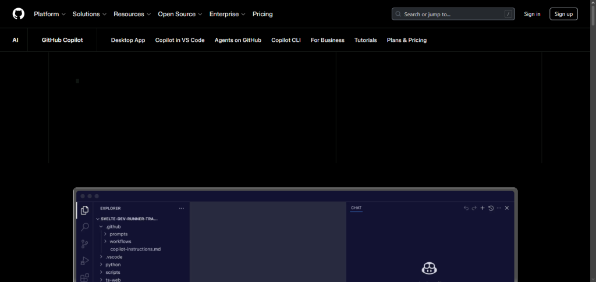Expand the prompts folder

coord(116,234)
